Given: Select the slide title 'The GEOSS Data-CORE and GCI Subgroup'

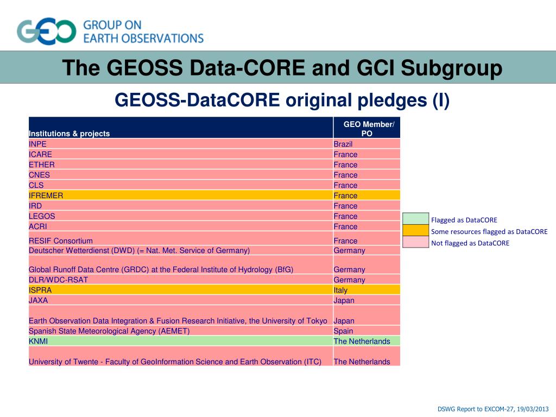Looking at the screenshot, I should click(x=282, y=67).
